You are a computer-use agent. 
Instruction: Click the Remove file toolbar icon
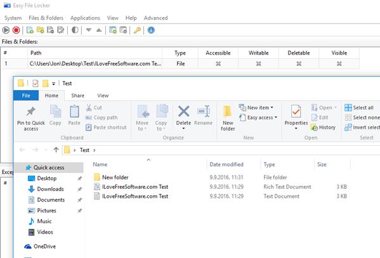click(x=50, y=30)
